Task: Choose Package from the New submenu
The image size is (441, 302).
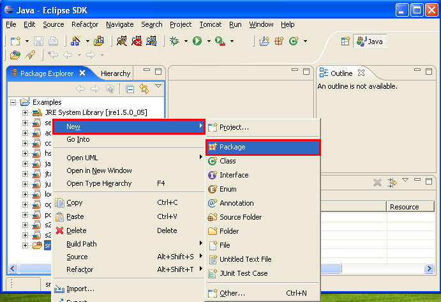Action: click(x=232, y=147)
